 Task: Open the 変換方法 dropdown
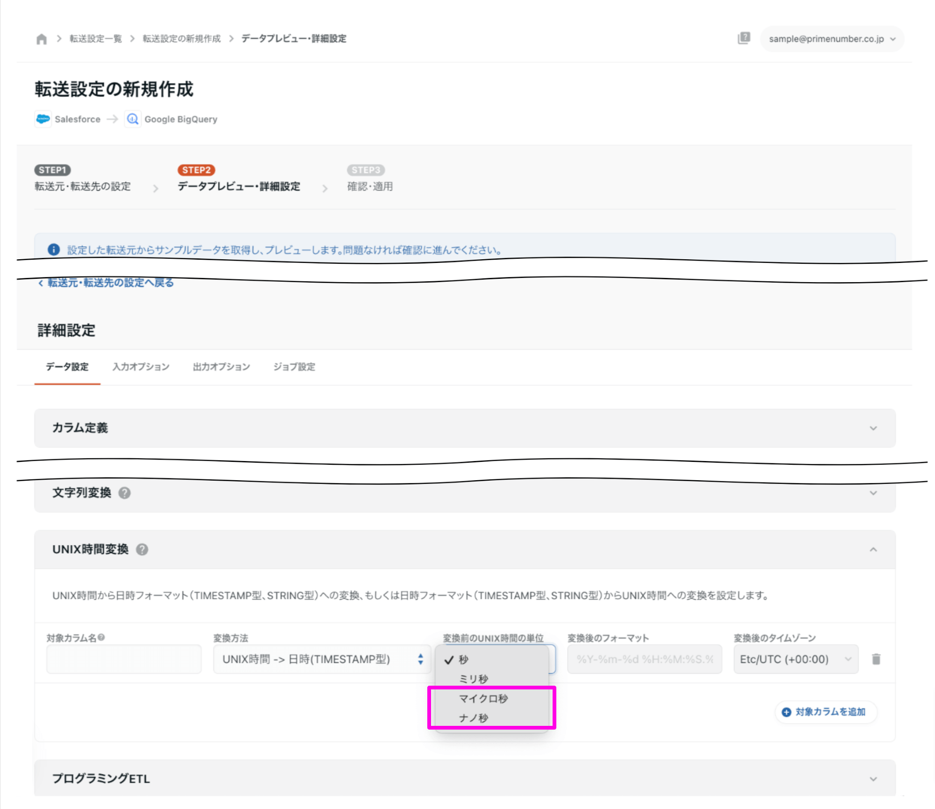322,659
